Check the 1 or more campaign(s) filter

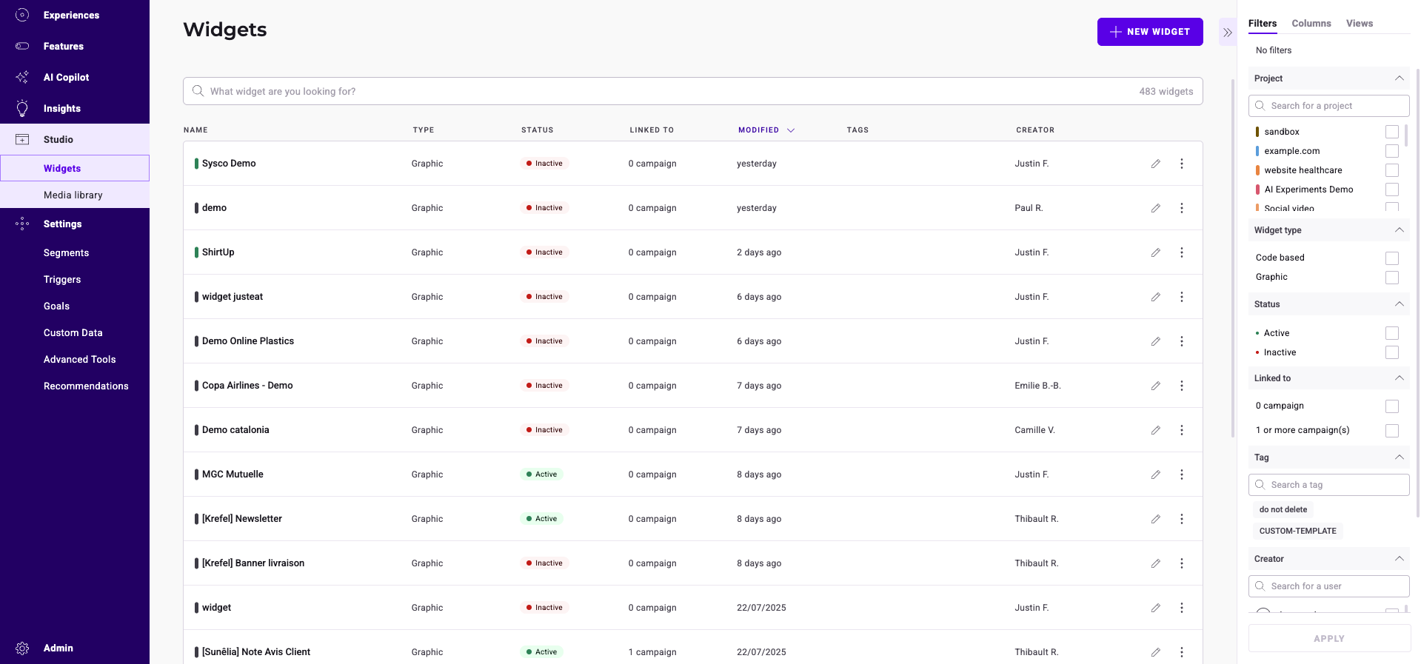point(1392,431)
